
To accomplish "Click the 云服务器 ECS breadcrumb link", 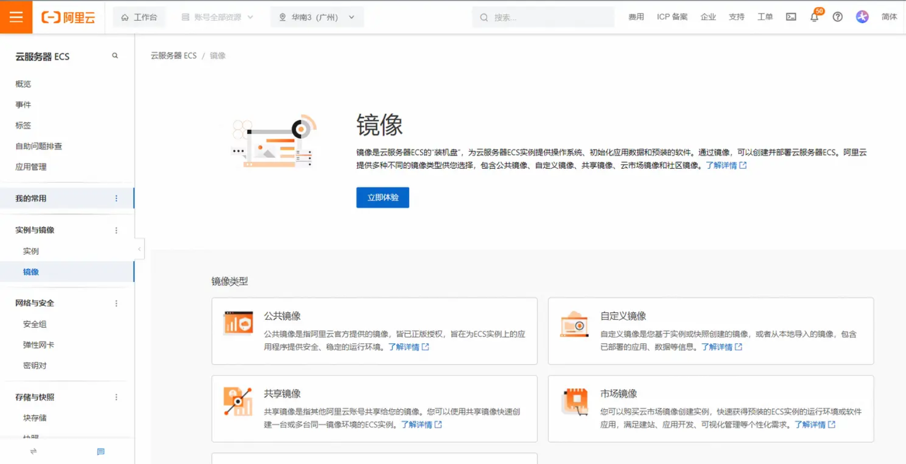I will click(173, 55).
